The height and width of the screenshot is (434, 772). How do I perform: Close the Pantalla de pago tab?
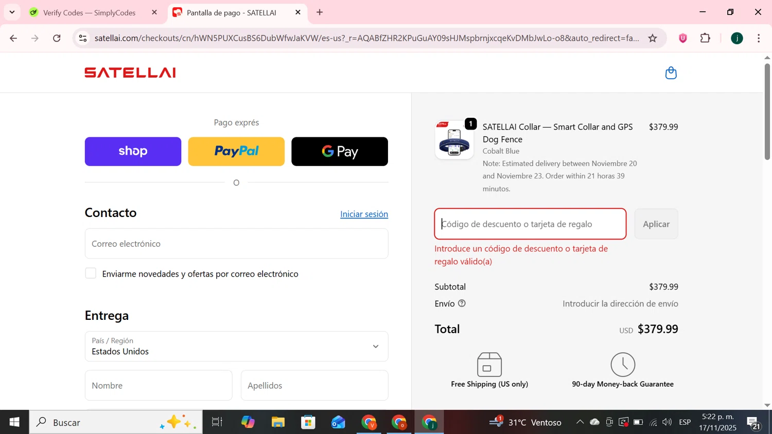(297, 12)
